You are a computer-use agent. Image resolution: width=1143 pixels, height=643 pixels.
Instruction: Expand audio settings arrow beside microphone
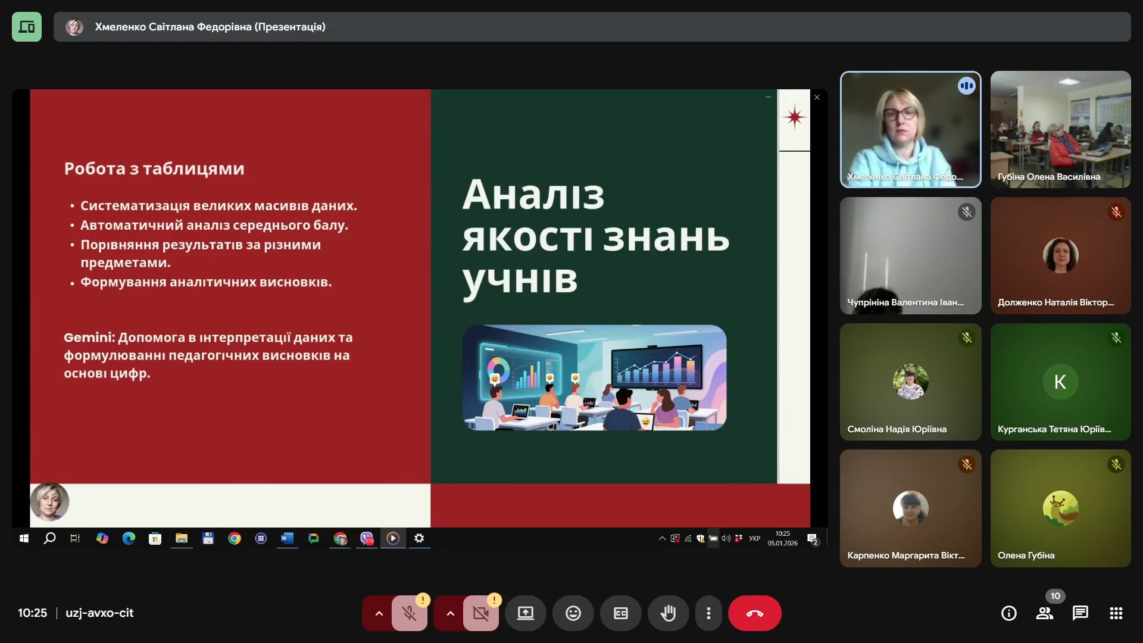pyautogui.click(x=379, y=613)
